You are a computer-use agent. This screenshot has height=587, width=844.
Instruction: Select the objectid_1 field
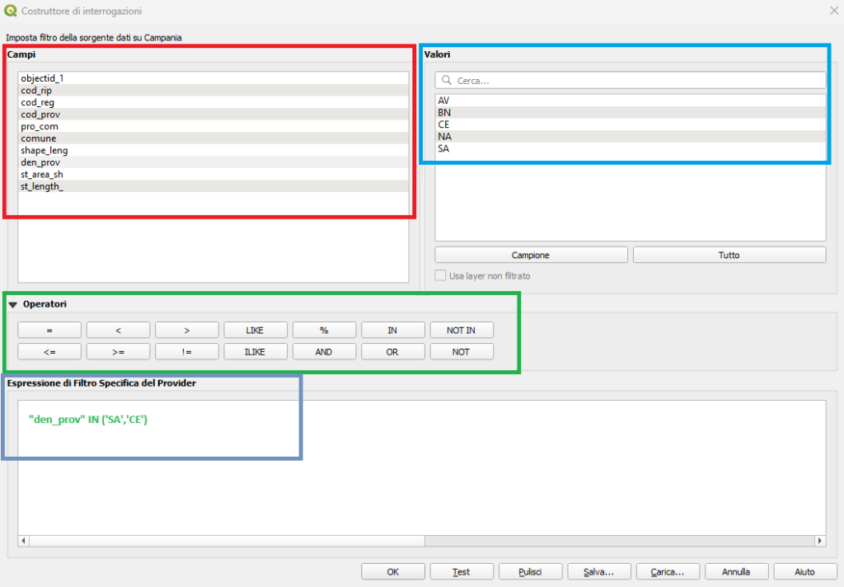point(213,78)
